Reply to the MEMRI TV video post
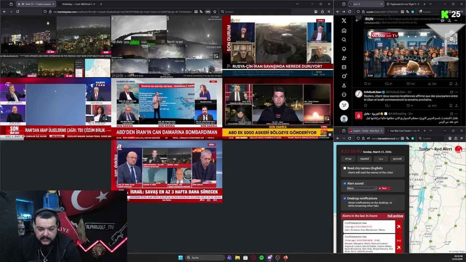This screenshot has height=262, width=466. pyautogui.click(x=367, y=84)
